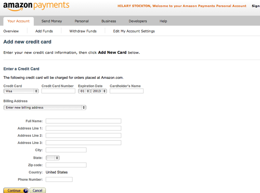Go to the Business tab

click(108, 21)
